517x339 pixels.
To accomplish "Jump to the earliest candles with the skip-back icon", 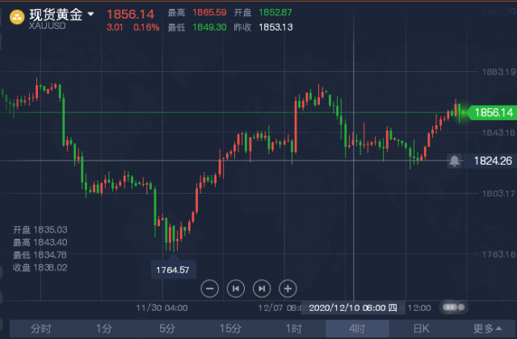I will pos(236,289).
